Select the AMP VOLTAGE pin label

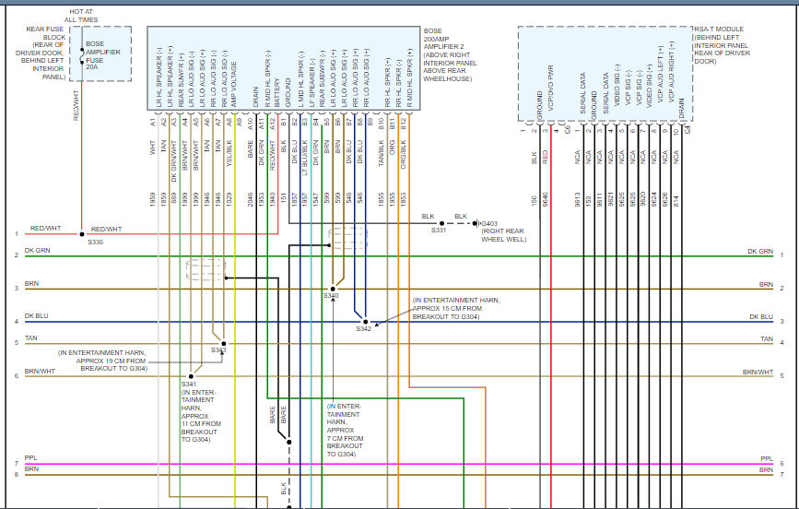click(x=234, y=84)
